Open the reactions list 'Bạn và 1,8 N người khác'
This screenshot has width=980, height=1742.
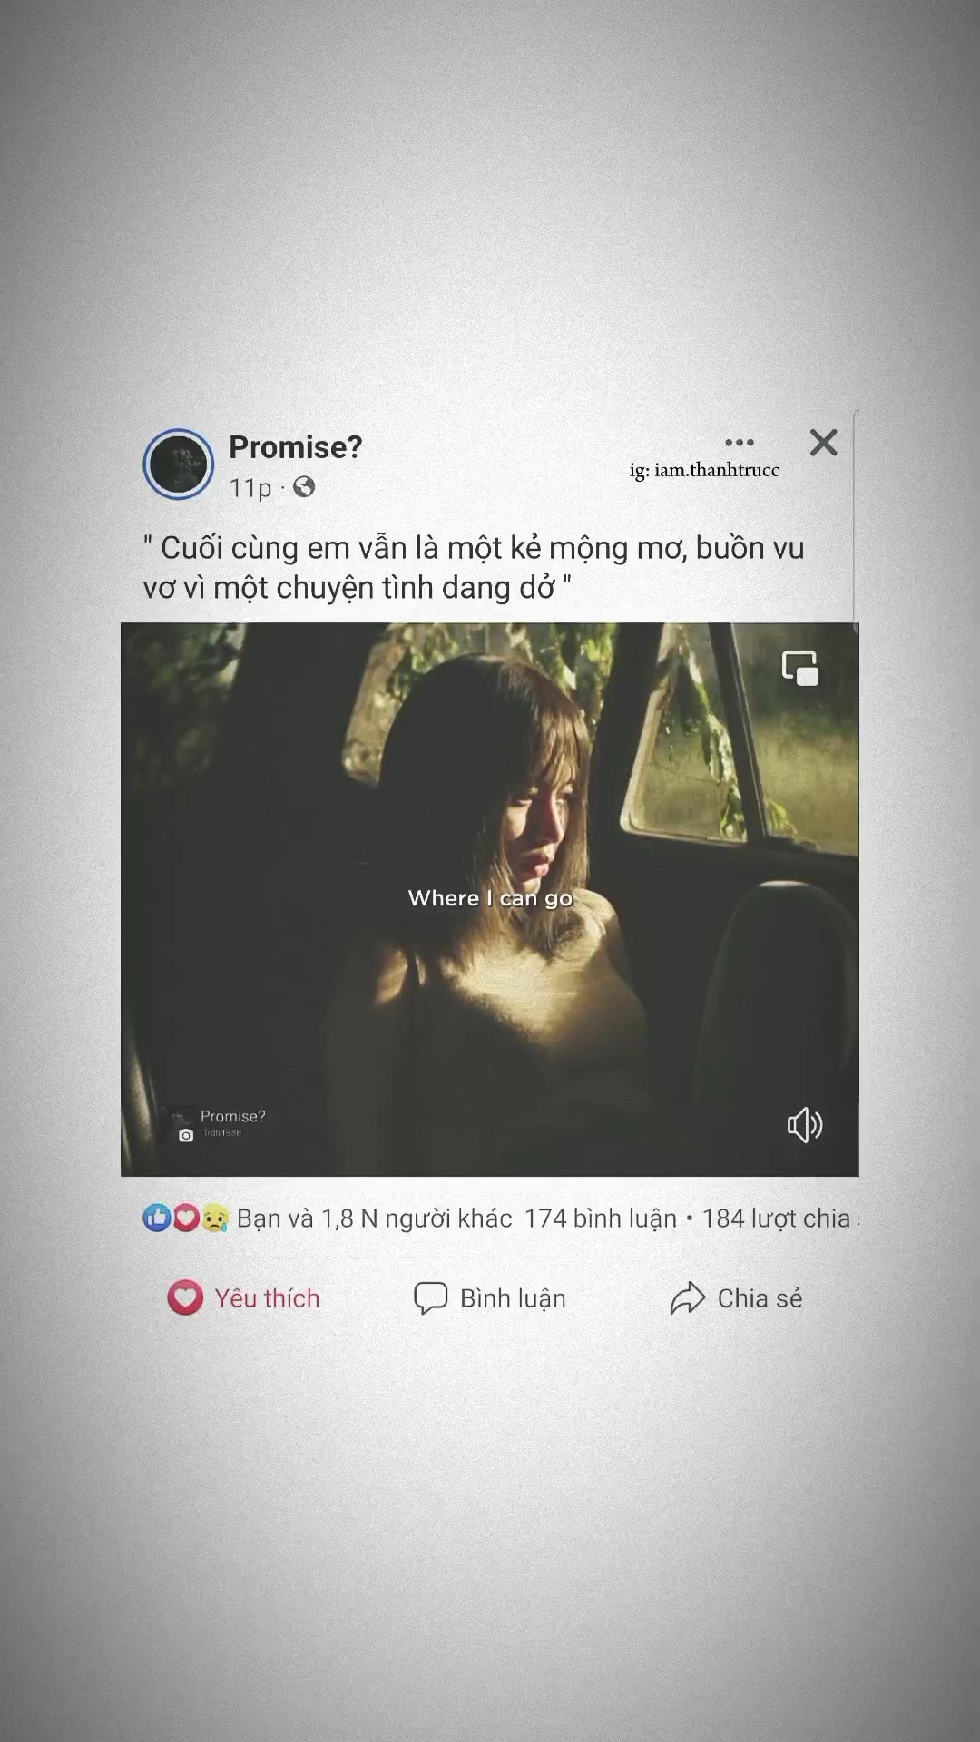tap(374, 1218)
